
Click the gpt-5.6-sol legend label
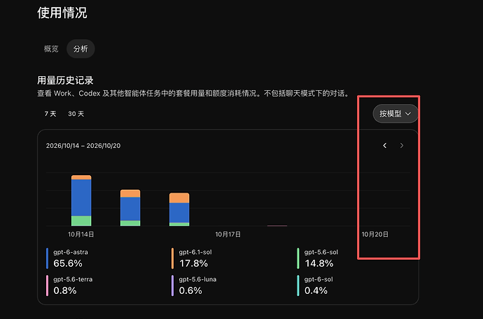coord(321,253)
